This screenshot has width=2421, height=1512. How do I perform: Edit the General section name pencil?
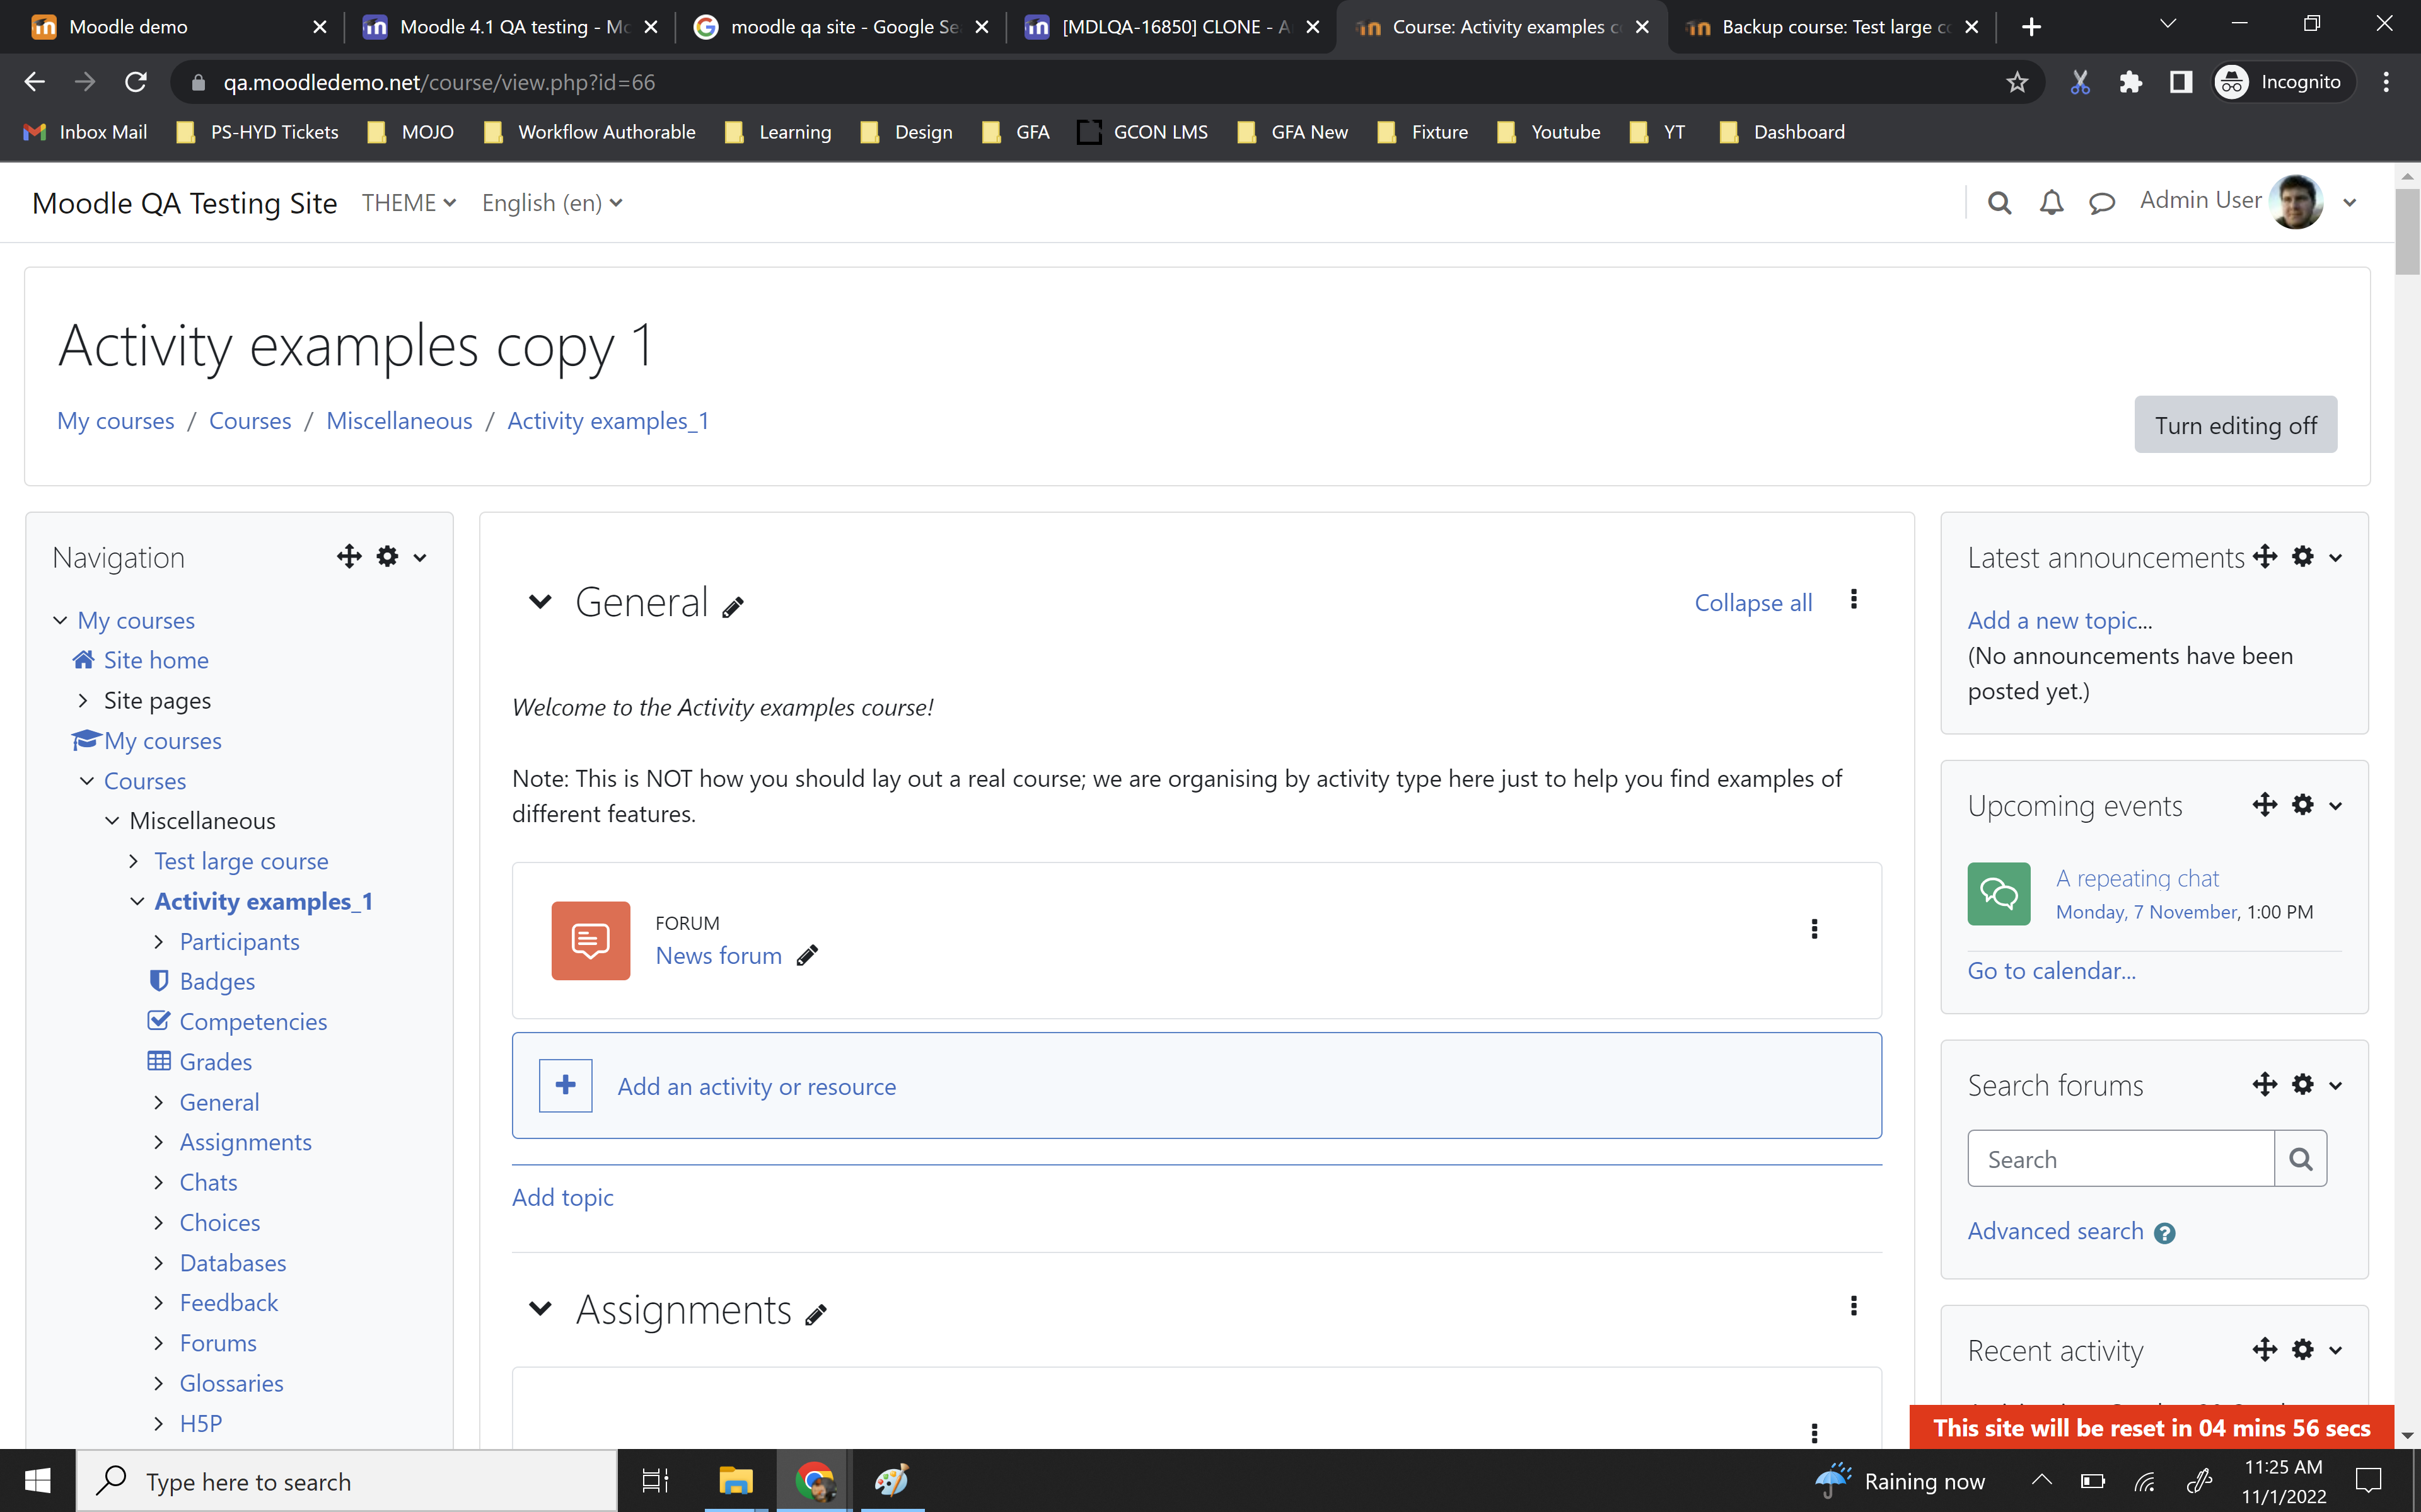tap(733, 607)
